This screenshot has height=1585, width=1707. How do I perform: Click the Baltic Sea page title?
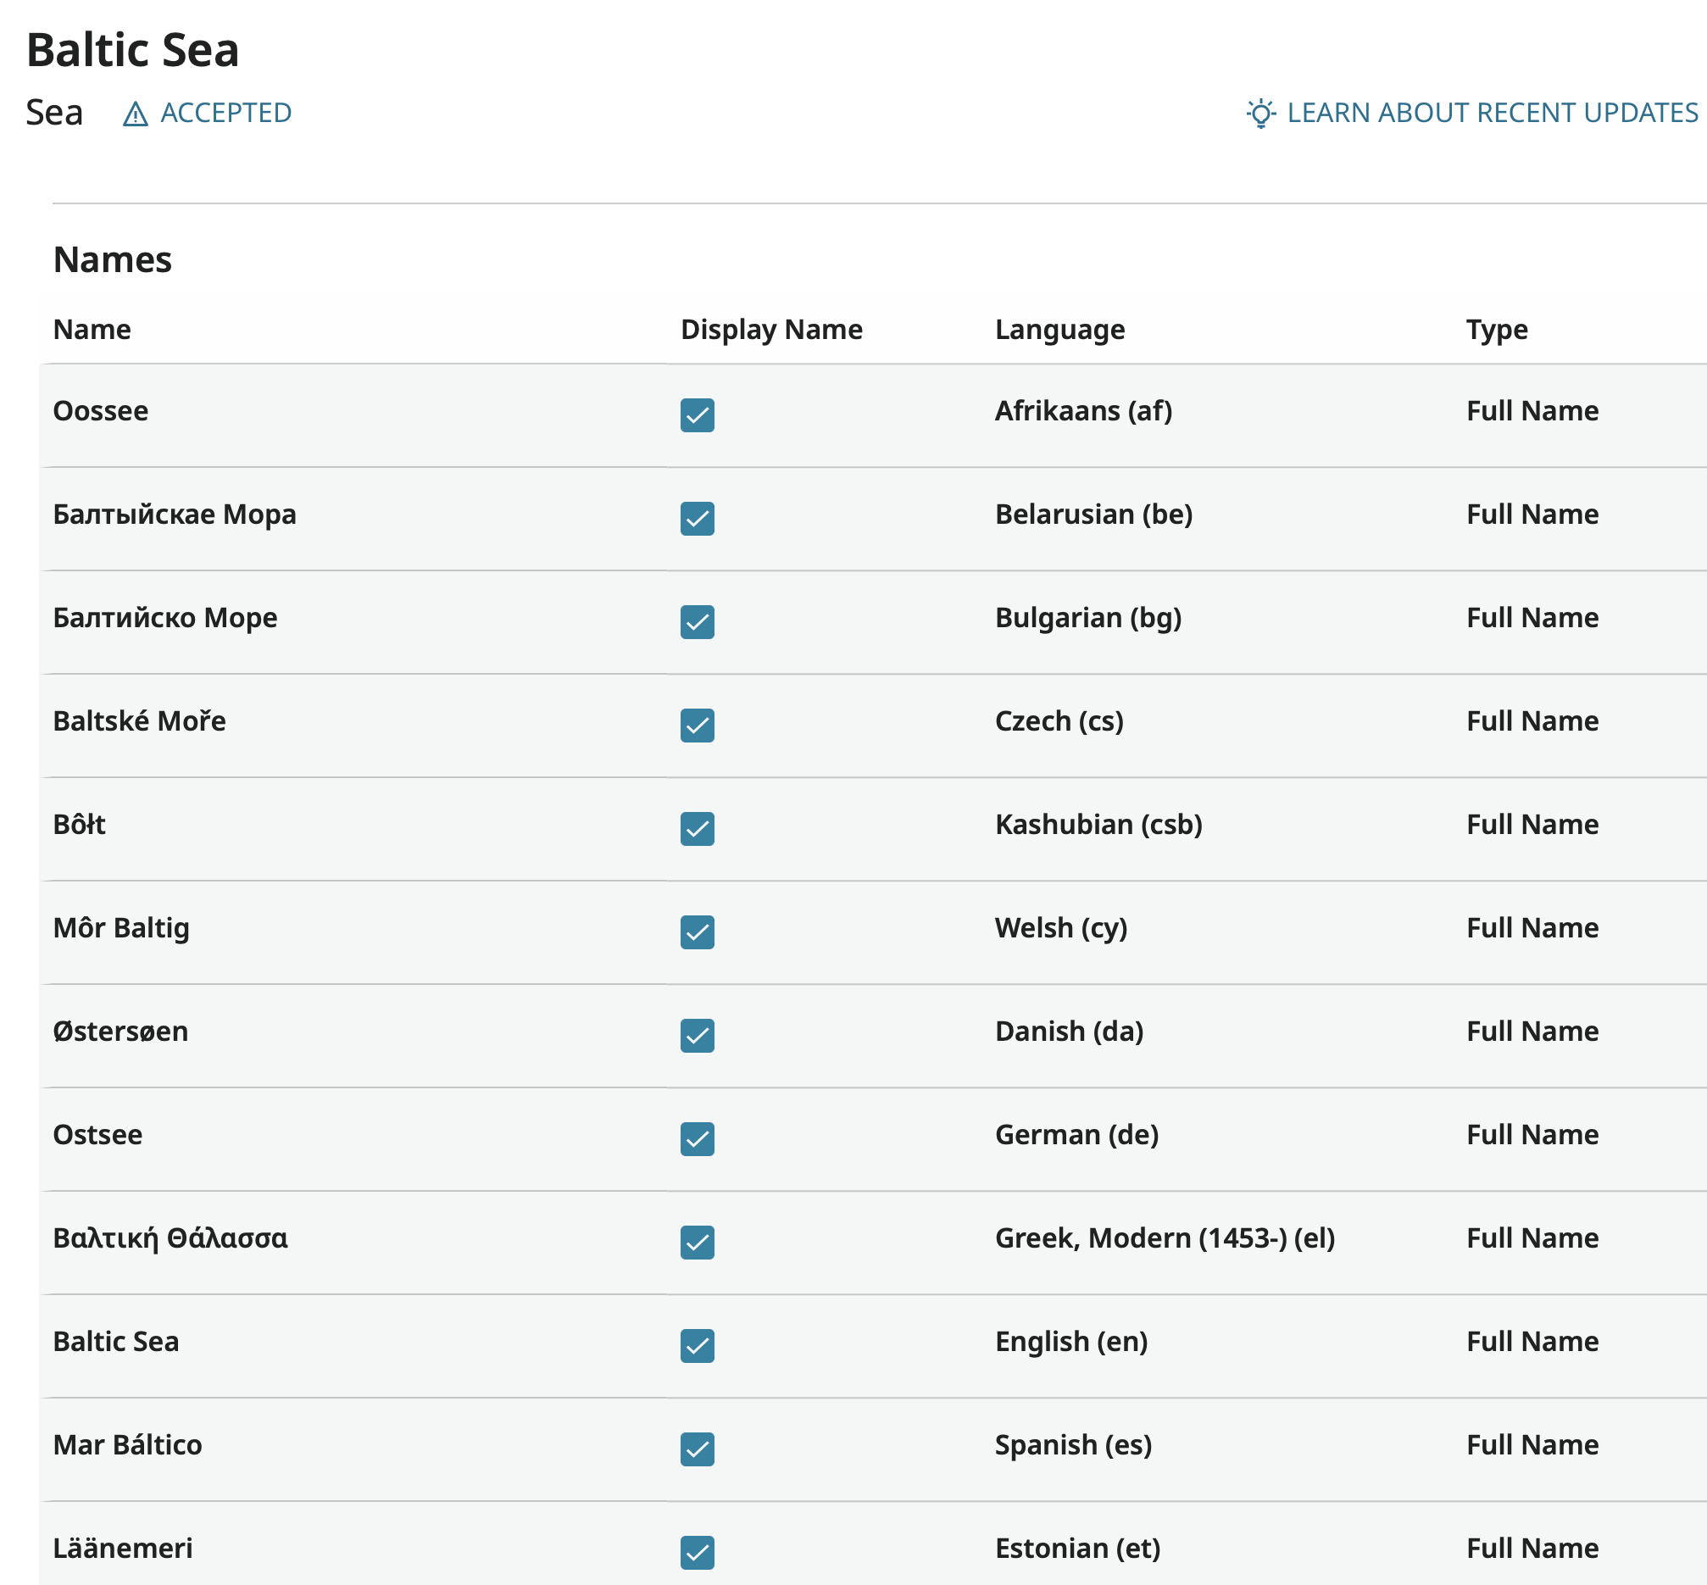tap(133, 50)
